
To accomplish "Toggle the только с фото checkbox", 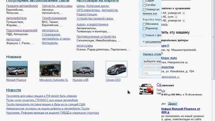I will (x=144, y=36).
